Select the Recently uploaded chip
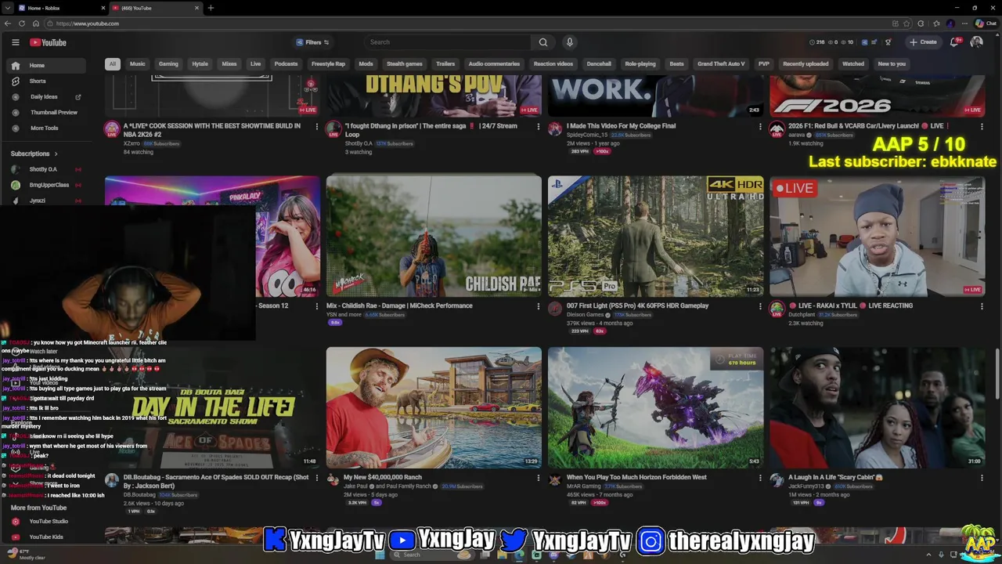Screen dimensions: 1002x564 (x=806, y=64)
